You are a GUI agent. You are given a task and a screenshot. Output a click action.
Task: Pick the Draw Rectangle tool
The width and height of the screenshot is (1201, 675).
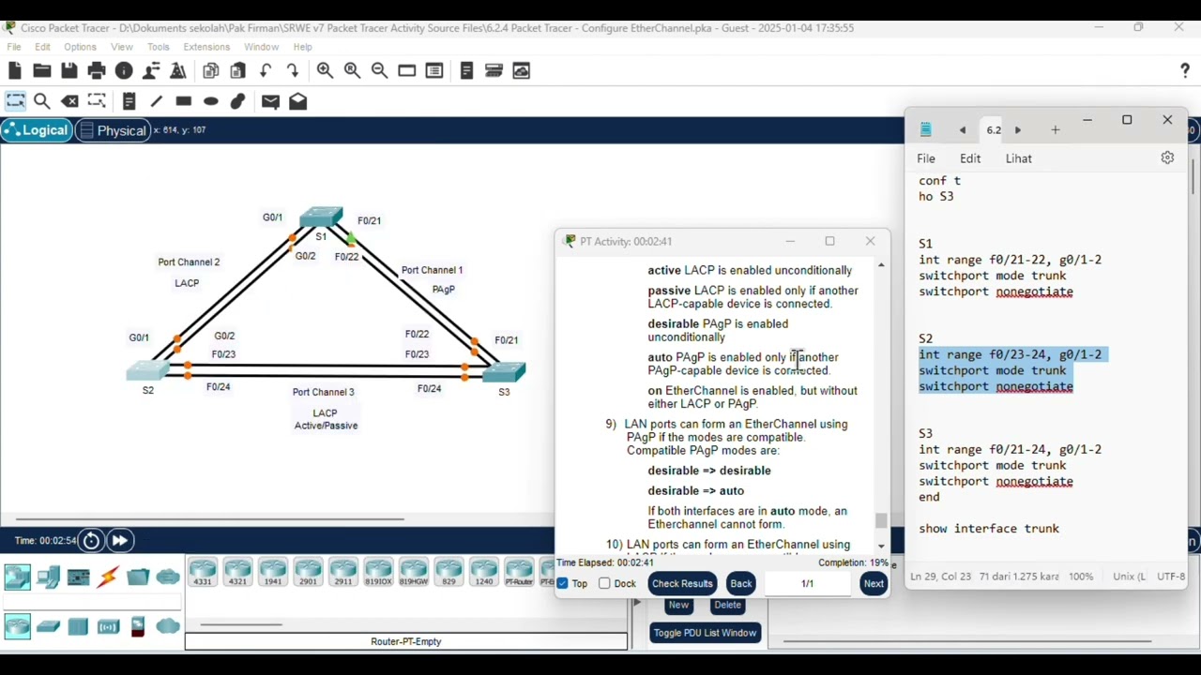click(184, 101)
